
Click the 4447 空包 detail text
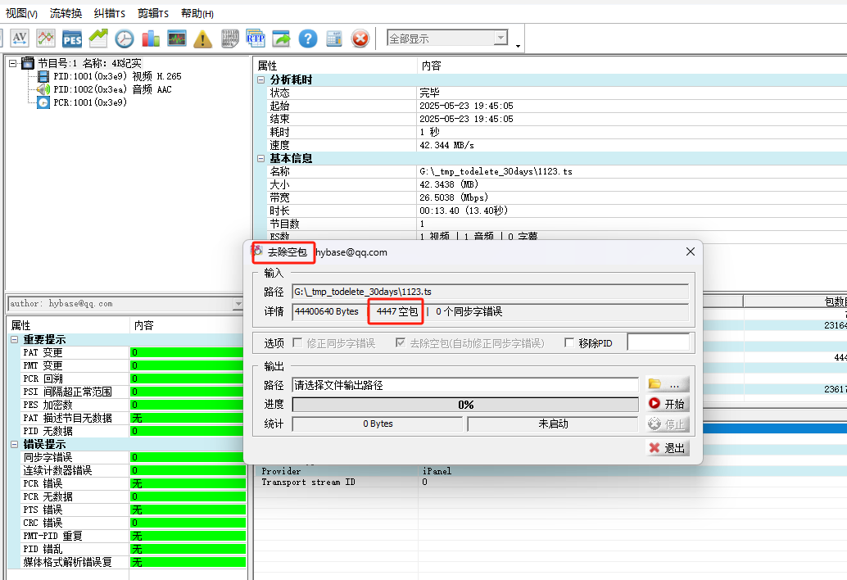tap(397, 311)
